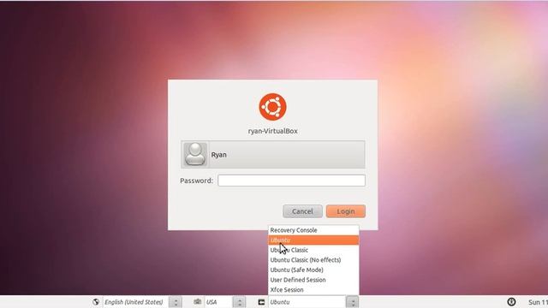Click the arrow button of language selector
This screenshot has width=548, height=308.
(x=176, y=302)
